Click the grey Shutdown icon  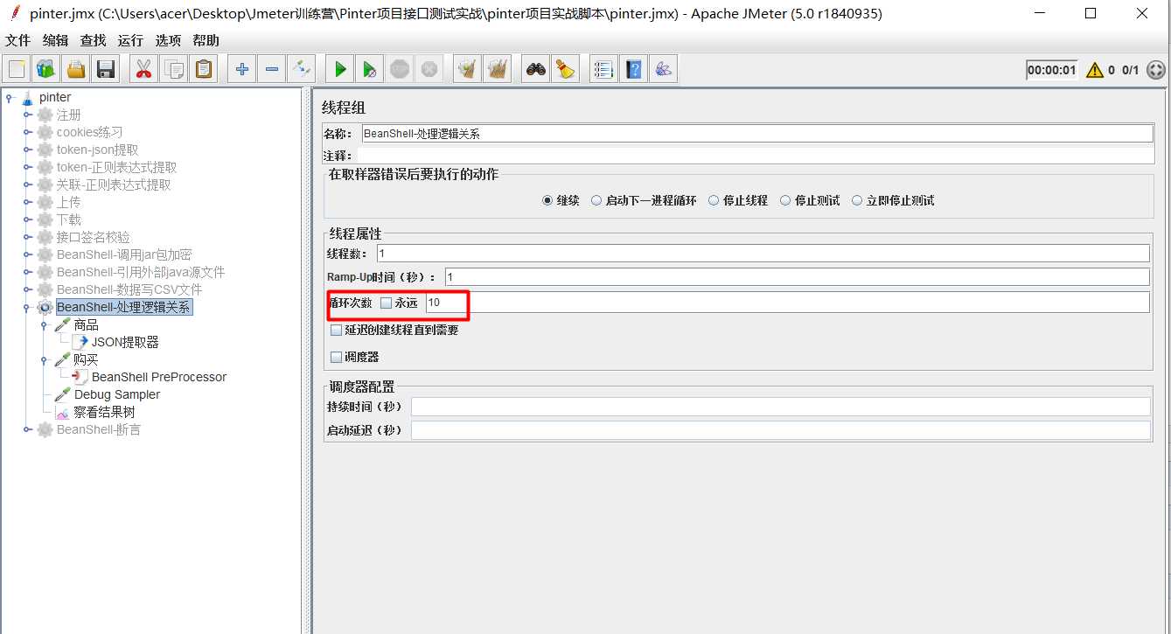pos(429,69)
